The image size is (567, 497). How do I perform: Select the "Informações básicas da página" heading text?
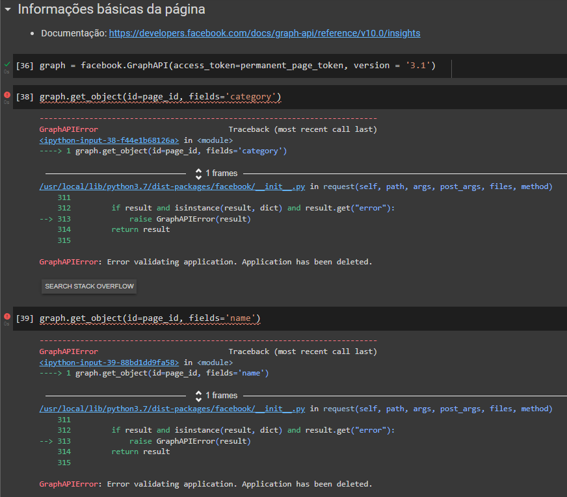111,10
